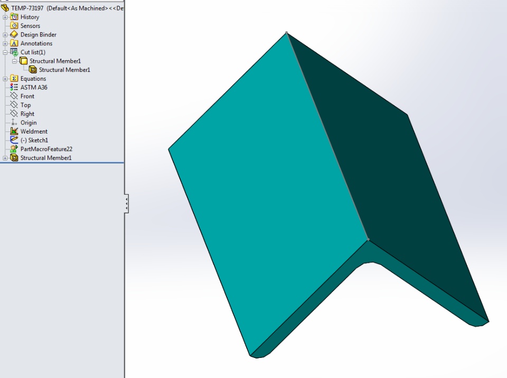This screenshot has height=378, width=507.
Task: Click the History folder icon
Action: click(14, 17)
